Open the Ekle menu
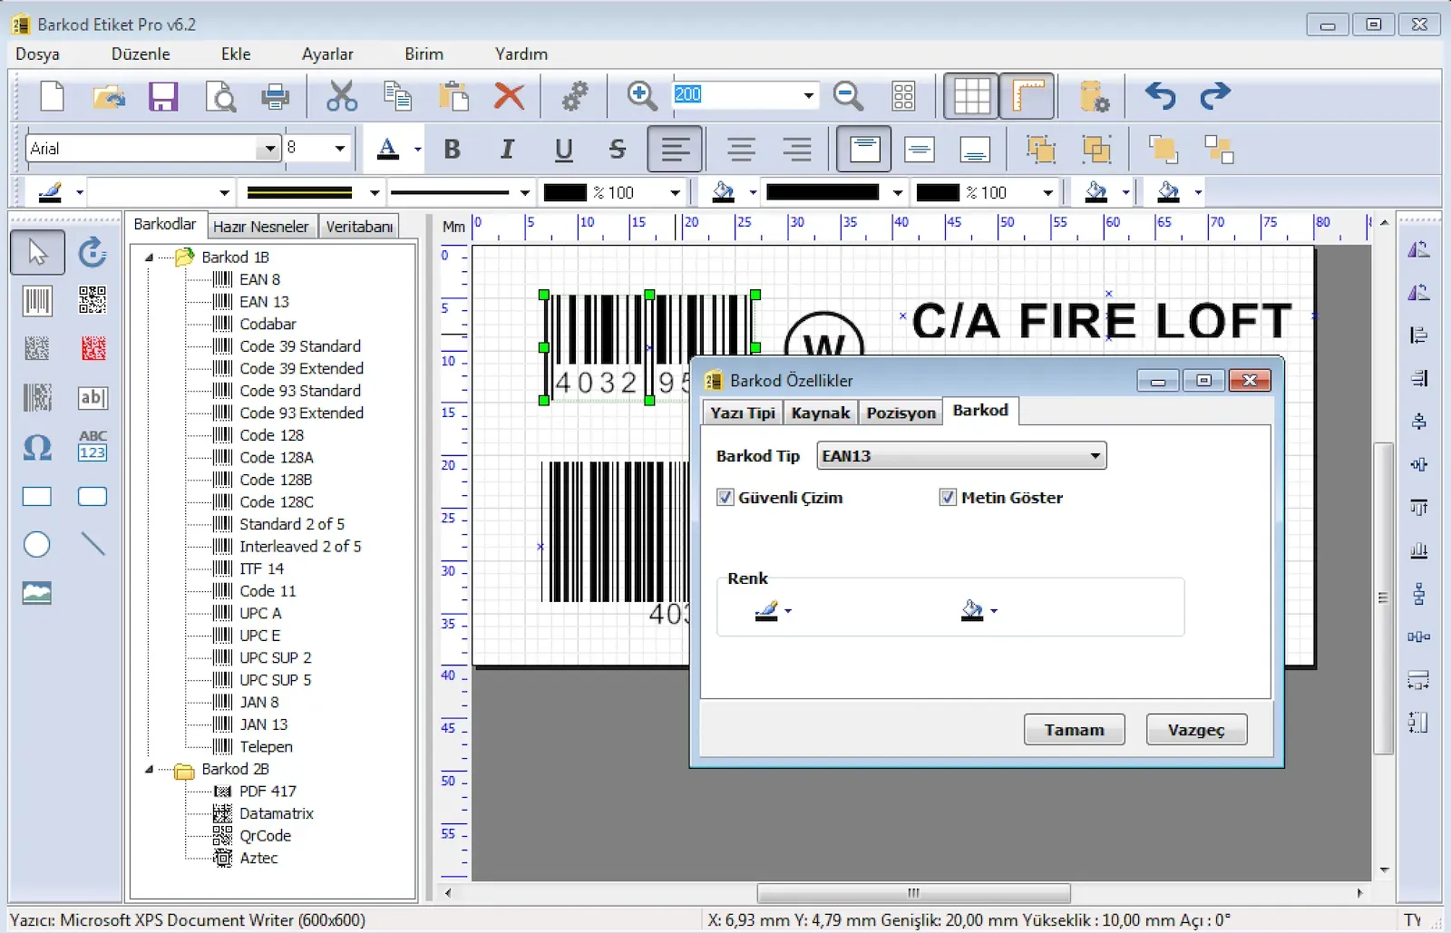Viewport: 1451px width, 933px height. tap(236, 54)
